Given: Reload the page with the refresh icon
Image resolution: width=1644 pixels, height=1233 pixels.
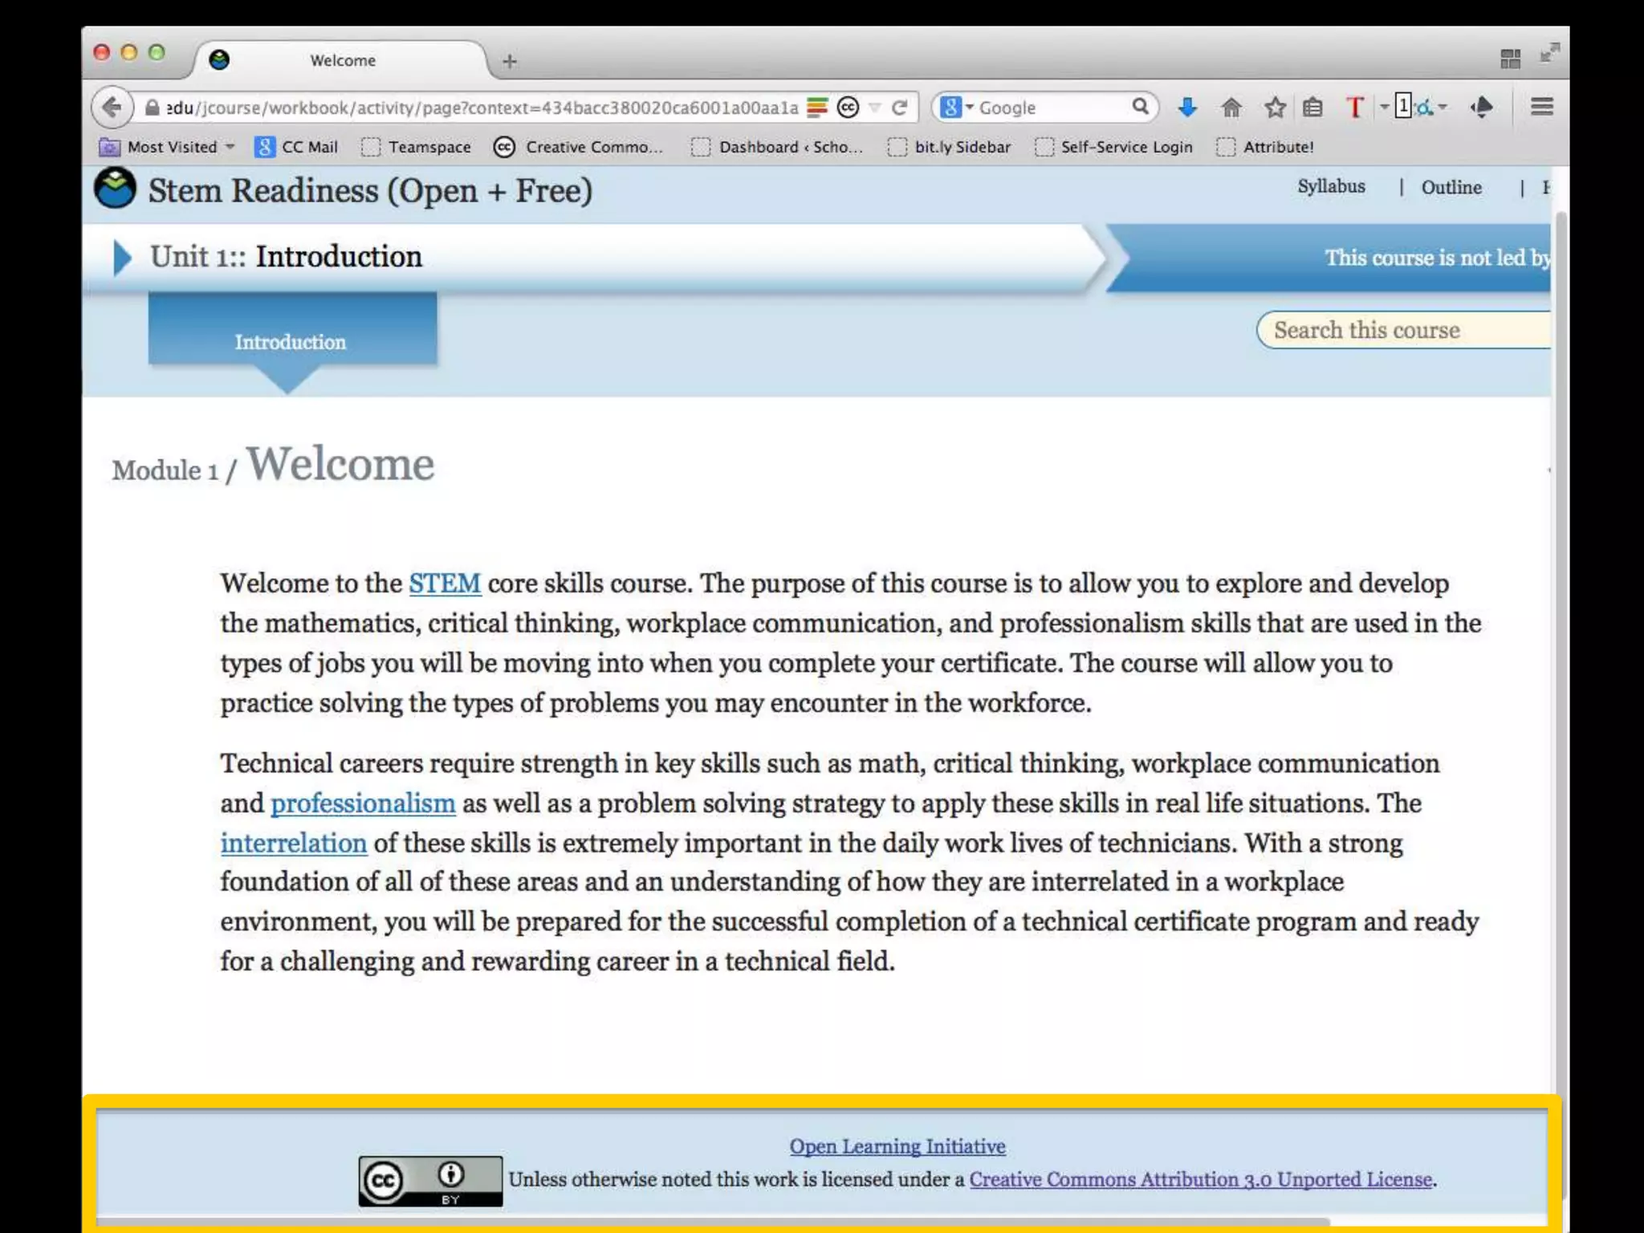Looking at the screenshot, I should click(x=900, y=108).
